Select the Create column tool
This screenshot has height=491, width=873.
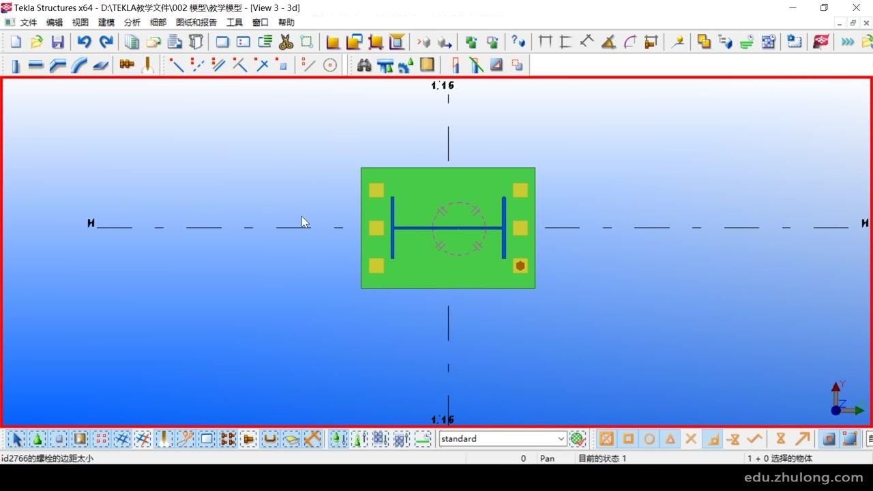point(15,65)
